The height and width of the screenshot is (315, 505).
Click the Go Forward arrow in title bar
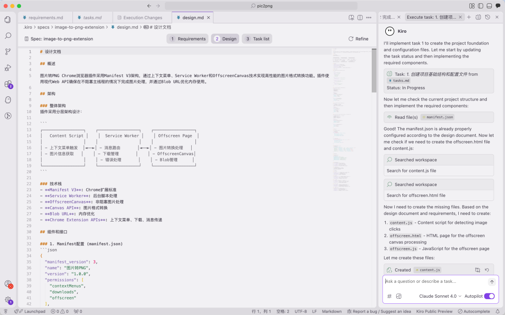click(158, 6)
